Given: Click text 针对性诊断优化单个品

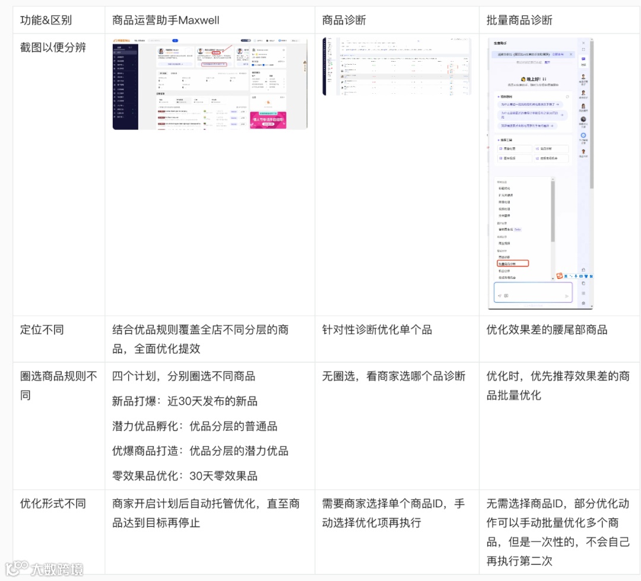Looking at the screenshot, I should click(x=377, y=329).
